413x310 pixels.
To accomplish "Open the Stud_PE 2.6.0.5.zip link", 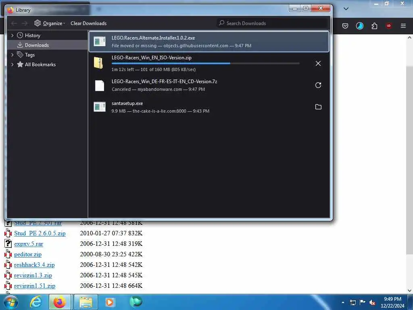I will click(40, 233).
